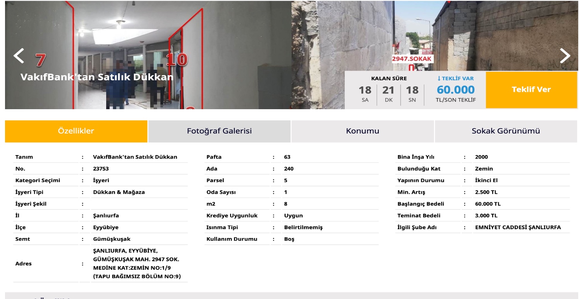Switch to the Özellikler tab
This screenshot has height=299, width=579.
click(76, 131)
